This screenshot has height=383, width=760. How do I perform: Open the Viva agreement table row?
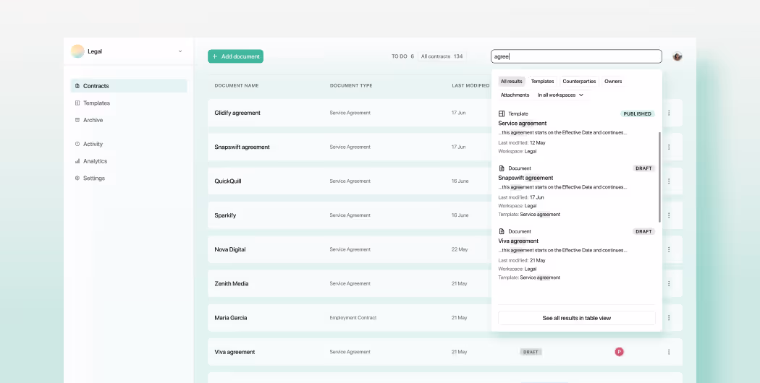pos(445,352)
